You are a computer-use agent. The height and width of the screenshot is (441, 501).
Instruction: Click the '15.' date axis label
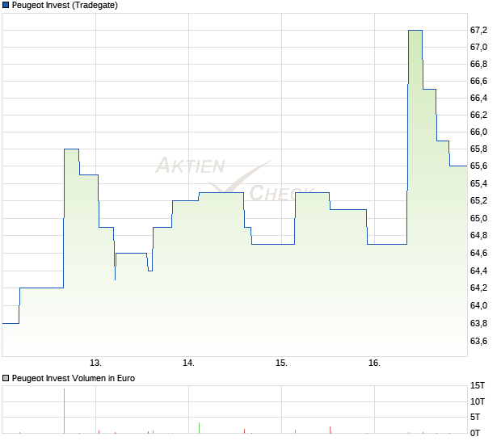tap(281, 363)
